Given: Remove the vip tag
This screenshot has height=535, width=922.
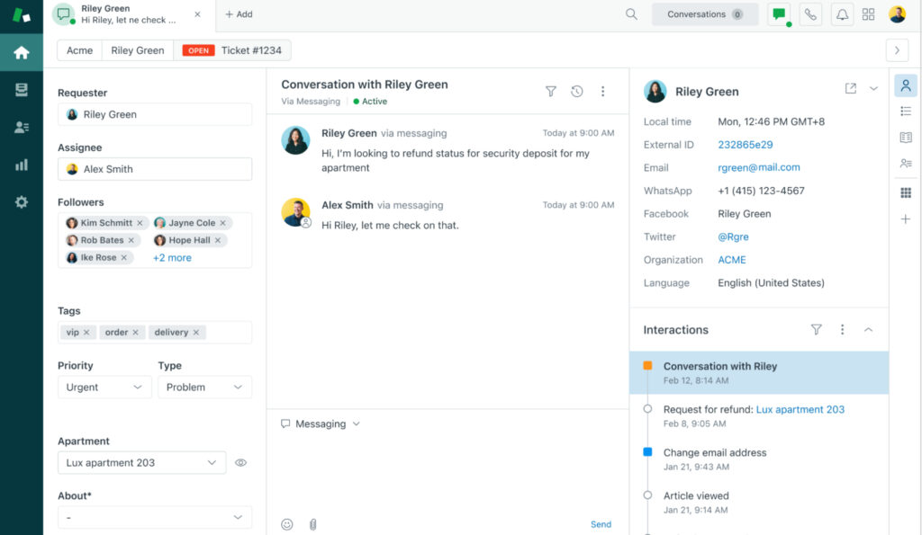Looking at the screenshot, I should tap(86, 333).
